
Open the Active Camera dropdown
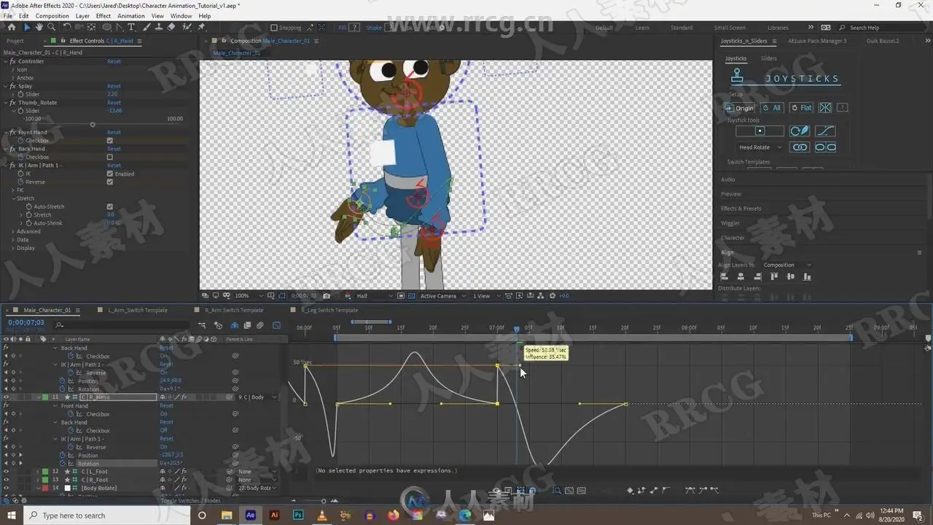coord(442,296)
